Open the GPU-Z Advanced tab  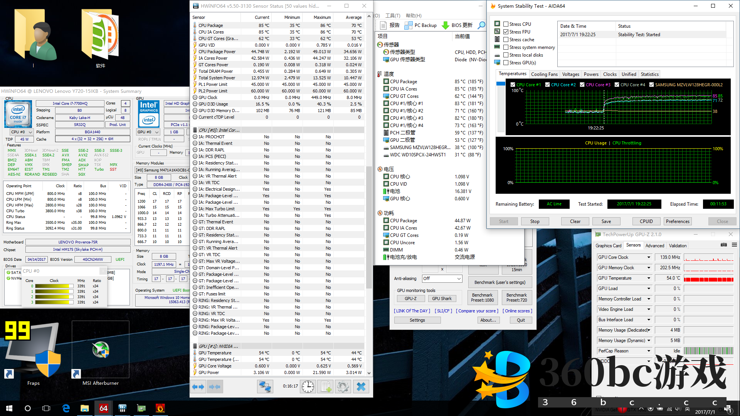coord(654,246)
